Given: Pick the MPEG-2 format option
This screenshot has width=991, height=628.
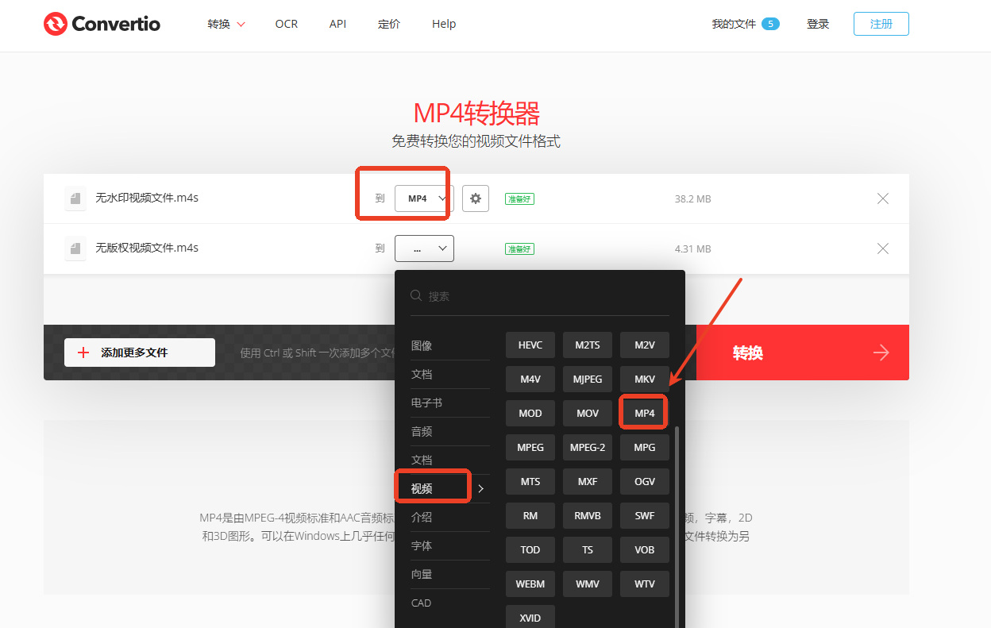Looking at the screenshot, I should point(587,447).
